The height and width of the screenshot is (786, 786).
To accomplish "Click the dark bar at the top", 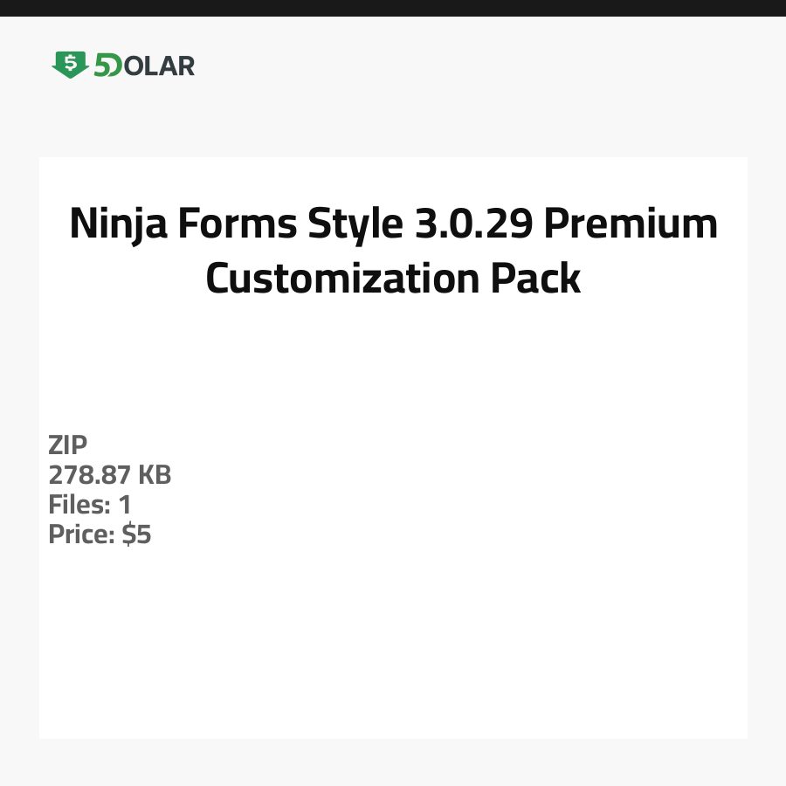I will click(393, 8).
